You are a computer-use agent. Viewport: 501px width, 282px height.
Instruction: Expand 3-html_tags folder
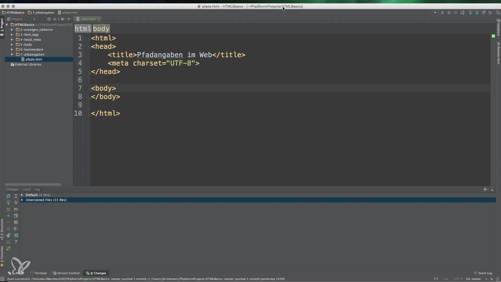(x=12, y=35)
